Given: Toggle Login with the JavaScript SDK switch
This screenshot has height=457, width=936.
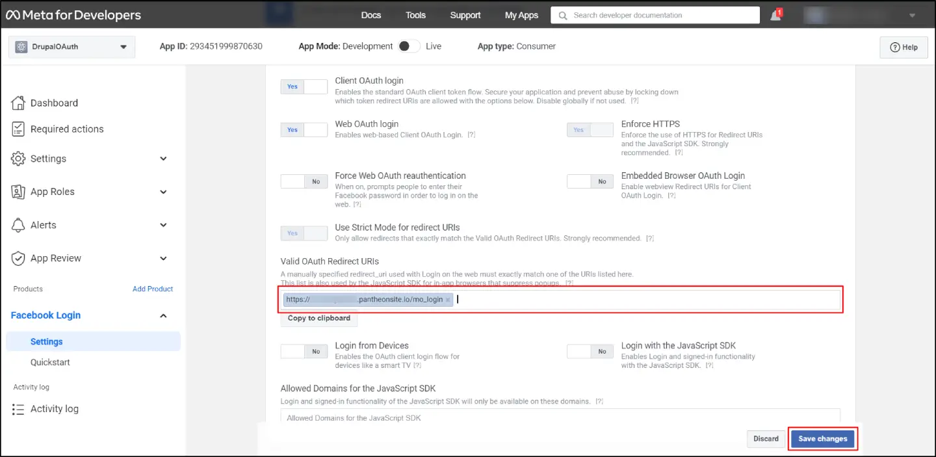Looking at the screenshot, I should pos(590,351).
